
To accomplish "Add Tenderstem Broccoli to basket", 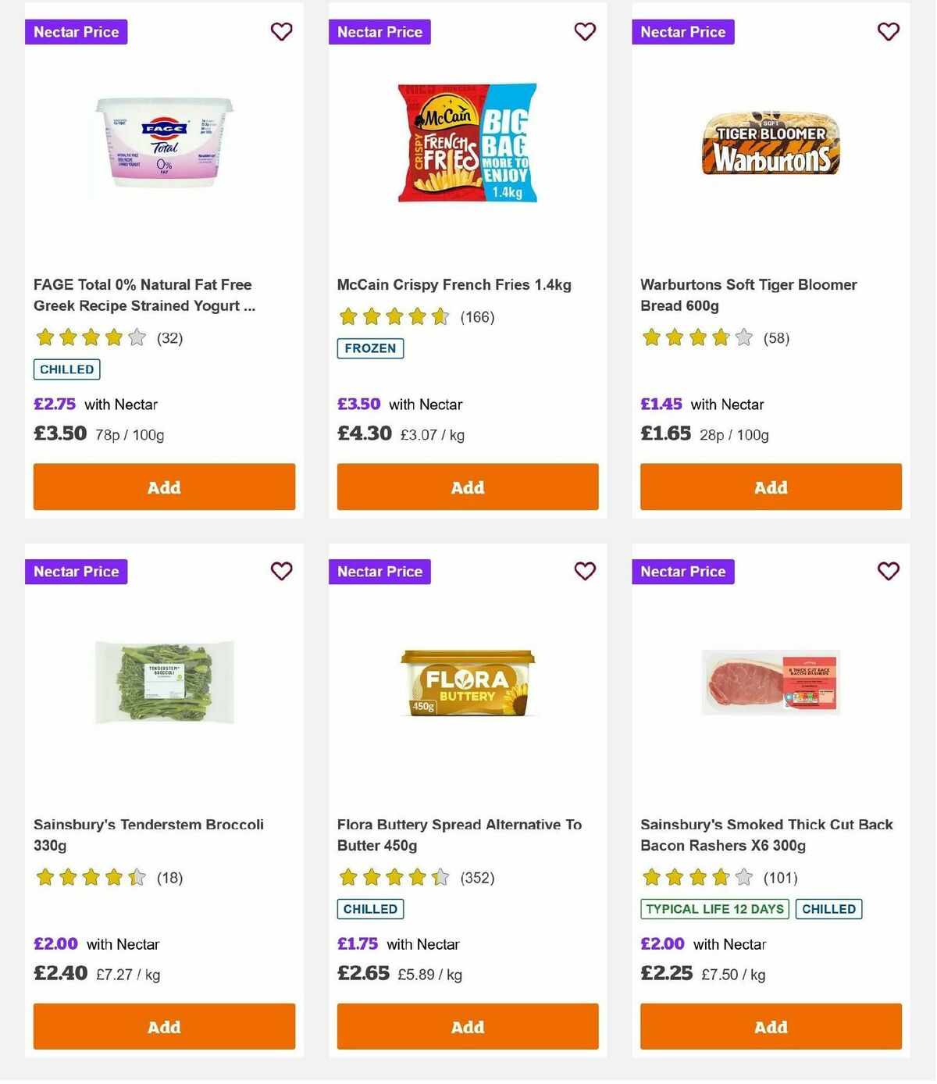I will coord(164,1026).
